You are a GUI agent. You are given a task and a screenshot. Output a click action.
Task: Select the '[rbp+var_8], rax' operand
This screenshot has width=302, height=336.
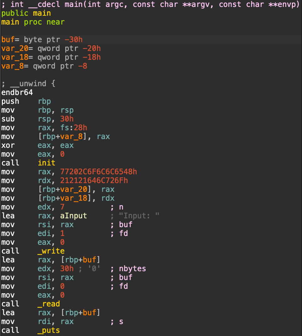[74, 137]
